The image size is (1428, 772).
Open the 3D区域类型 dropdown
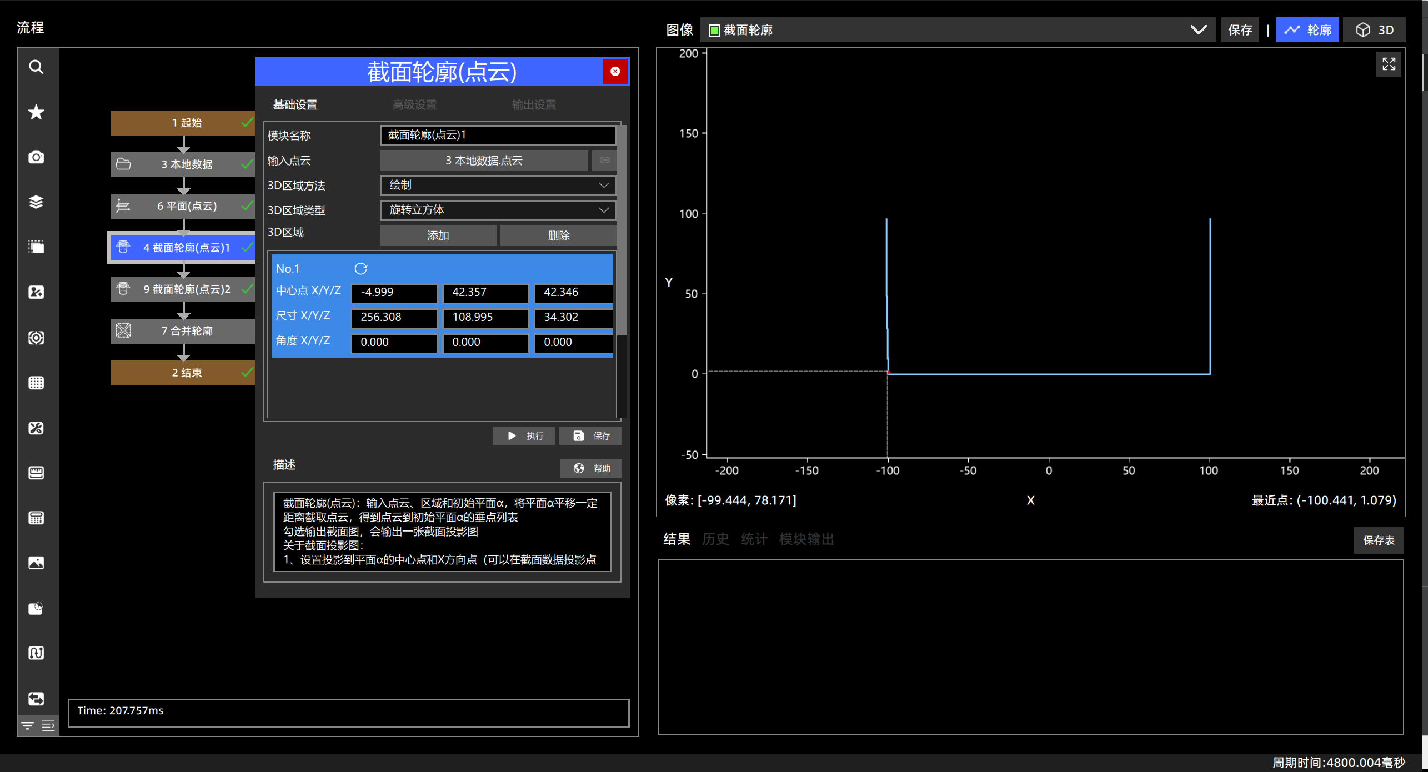pos(498,210)
